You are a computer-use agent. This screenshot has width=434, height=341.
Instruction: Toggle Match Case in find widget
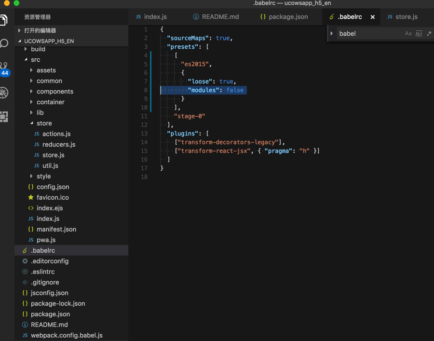(x=408, y=34)
